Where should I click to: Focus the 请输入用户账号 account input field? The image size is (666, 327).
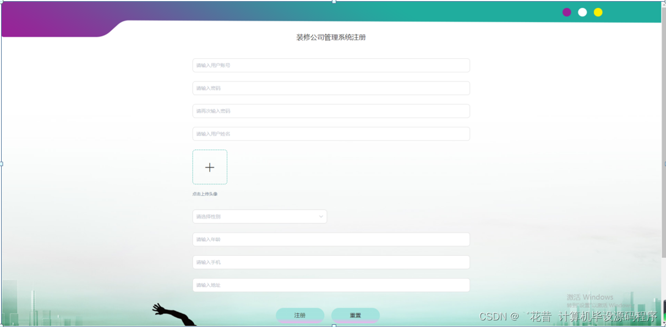click(330, 65)
